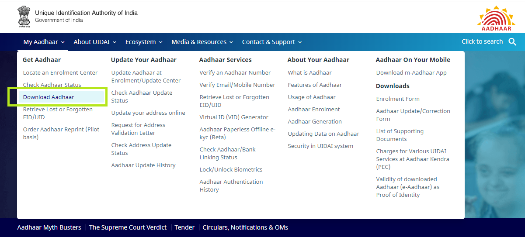525x237 pixels.
Task: Open Verify Email/Mobile Number
Action: click(237, 85)
